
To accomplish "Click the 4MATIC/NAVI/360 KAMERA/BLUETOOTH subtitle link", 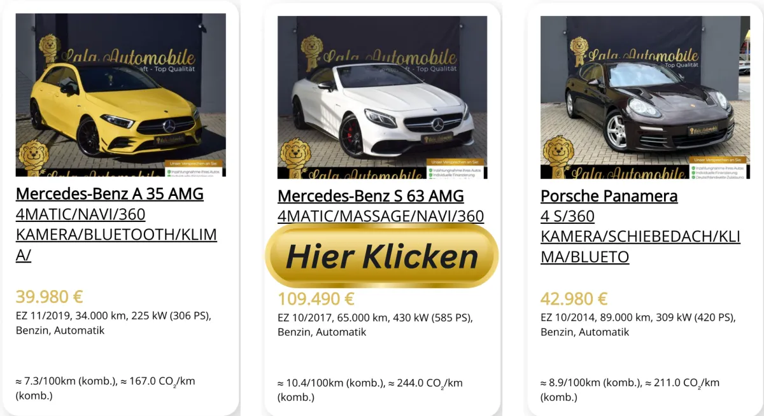I will pos(117,235).
